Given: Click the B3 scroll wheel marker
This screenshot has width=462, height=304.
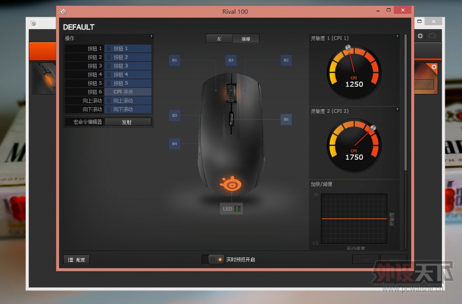Looking at the screenshot, I should [231, 60].
